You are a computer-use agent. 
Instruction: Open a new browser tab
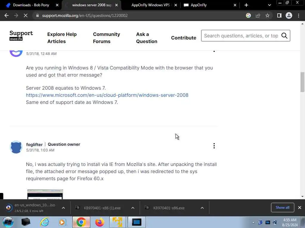246,5
